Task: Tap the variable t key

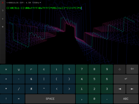Action: pos(69,69)
